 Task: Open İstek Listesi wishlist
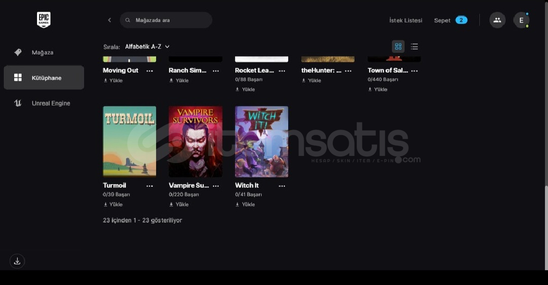point(406,20)
